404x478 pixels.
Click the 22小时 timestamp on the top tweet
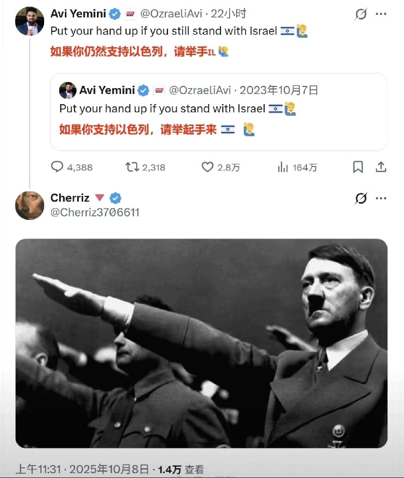coord(229,14)
